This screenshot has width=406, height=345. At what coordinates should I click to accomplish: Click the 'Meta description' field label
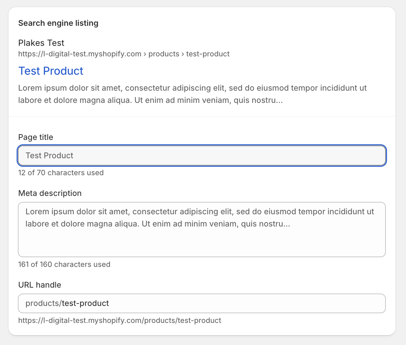50,193
